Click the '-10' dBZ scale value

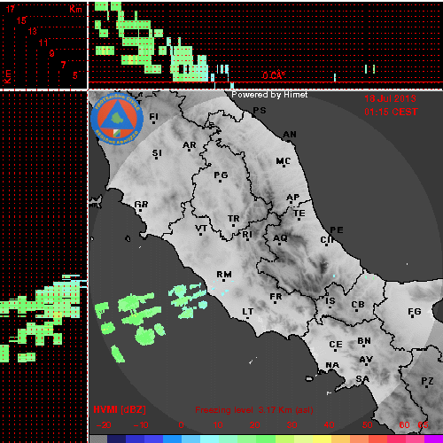coord(141,425)
